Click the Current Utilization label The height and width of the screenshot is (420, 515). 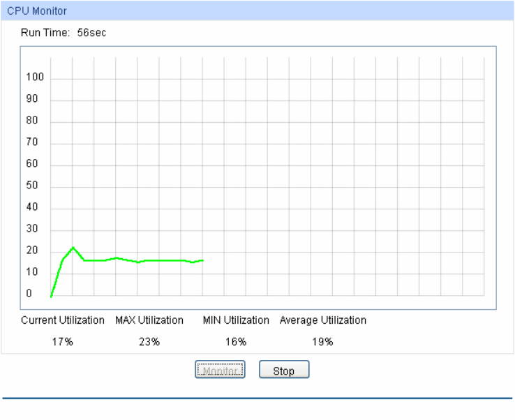coord(63,320)
